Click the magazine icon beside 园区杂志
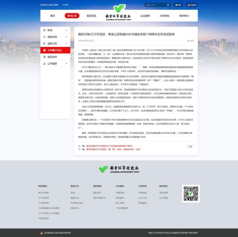Image resolution: width=238 pixels, height=237 pixels. click(x=44, y=56)
